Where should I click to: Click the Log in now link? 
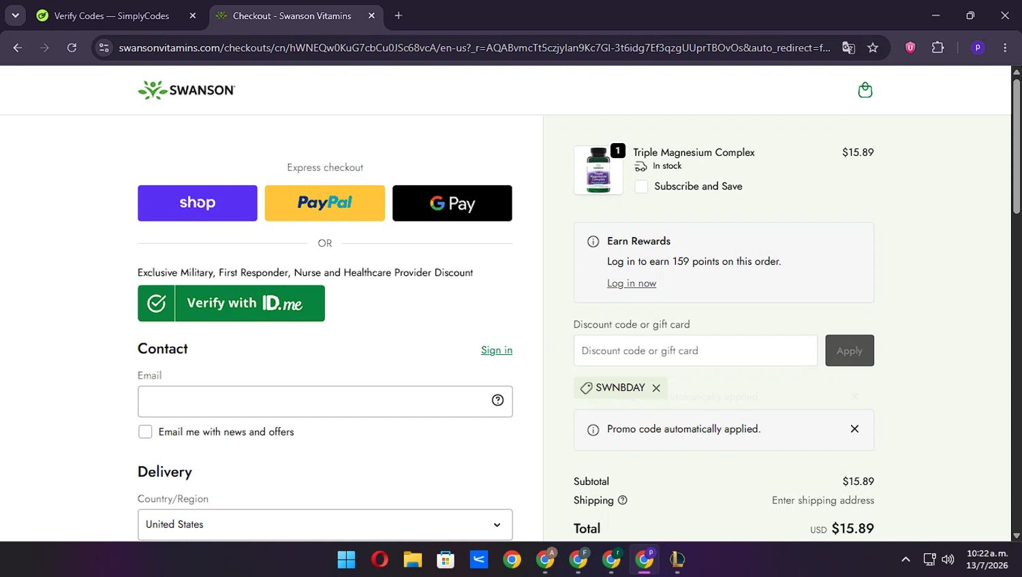632,283
